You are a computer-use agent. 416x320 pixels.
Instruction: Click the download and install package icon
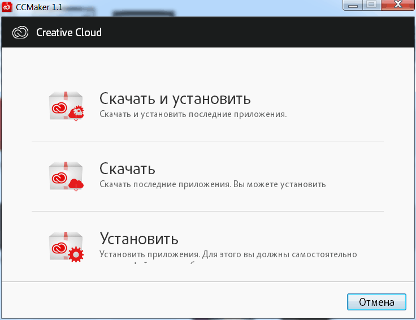[66, 106]
